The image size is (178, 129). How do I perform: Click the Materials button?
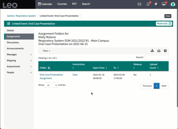[164, 24]
